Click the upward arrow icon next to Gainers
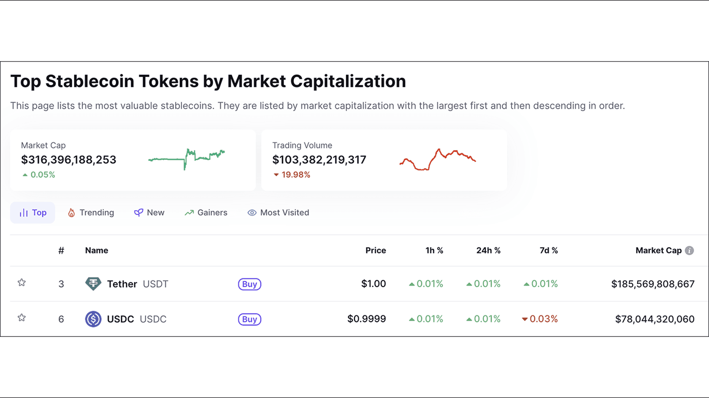This screenshot has width=709, height=398. click(188, 212)
